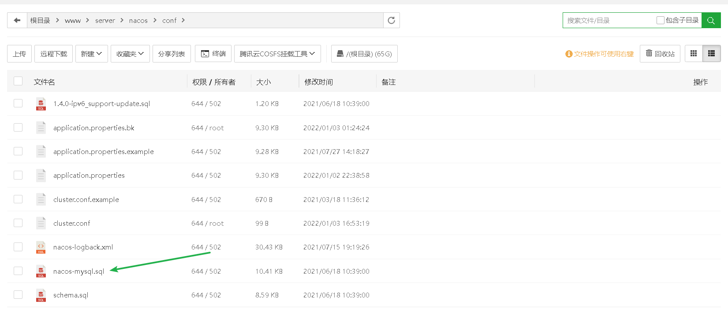Open schema.sql file name
Screen dimensions: 728x334
[71, 295]
